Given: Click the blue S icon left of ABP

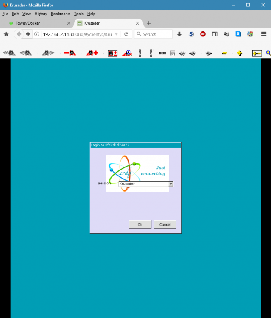Looking at the screenshot, I should point(191,34).
